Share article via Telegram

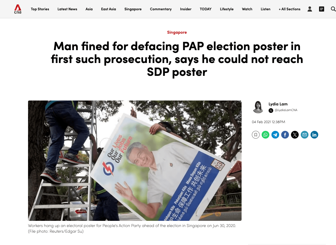[275, 135]
